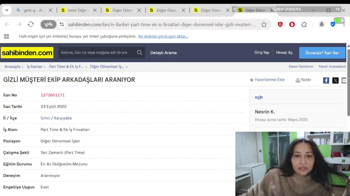Click the search magnifier button

coord(140,53)
